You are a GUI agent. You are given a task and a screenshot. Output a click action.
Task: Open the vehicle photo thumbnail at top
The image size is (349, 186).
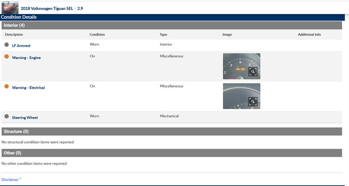[x=10, y=8]
